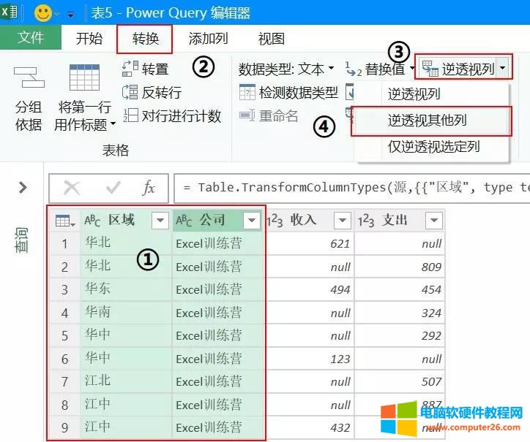
Task: Click income cell 123
Action: tap(309, 359)
